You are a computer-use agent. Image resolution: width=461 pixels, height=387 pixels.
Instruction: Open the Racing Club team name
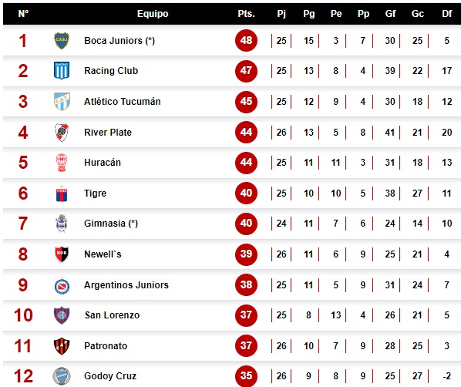coord(111,71)
